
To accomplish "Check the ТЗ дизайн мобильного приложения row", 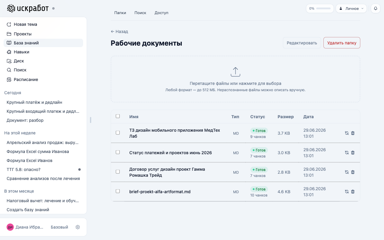I will (x=118, y=133).
